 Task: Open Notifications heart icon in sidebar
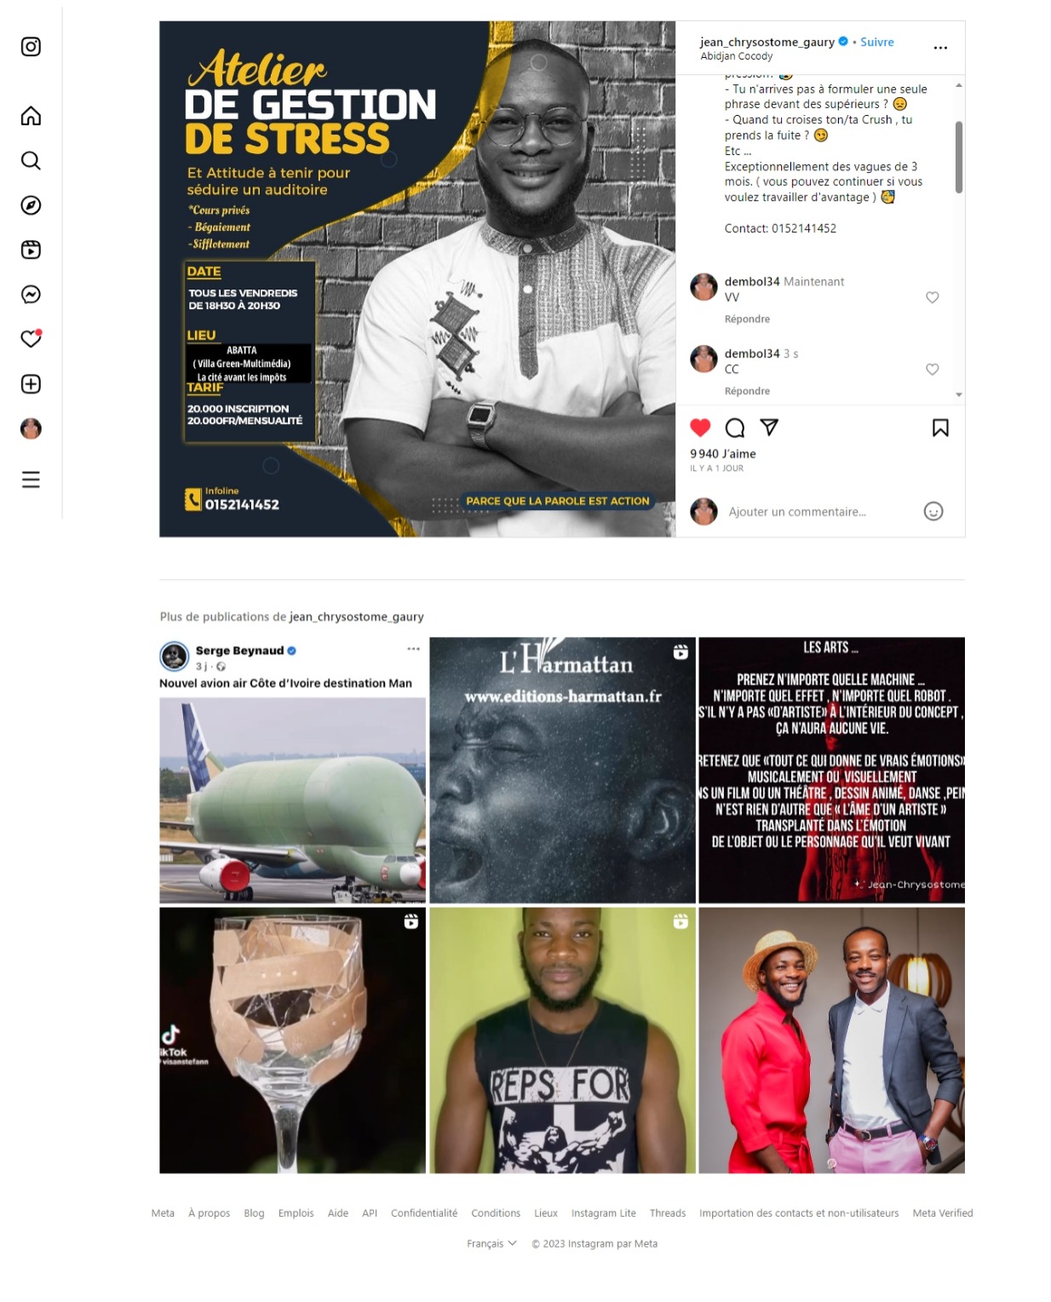(x=31, y=339)
